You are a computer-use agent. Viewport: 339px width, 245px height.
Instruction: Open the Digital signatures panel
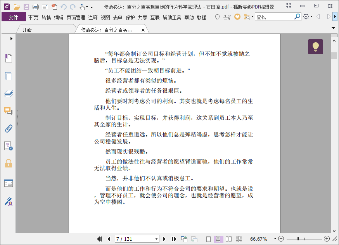9,146
